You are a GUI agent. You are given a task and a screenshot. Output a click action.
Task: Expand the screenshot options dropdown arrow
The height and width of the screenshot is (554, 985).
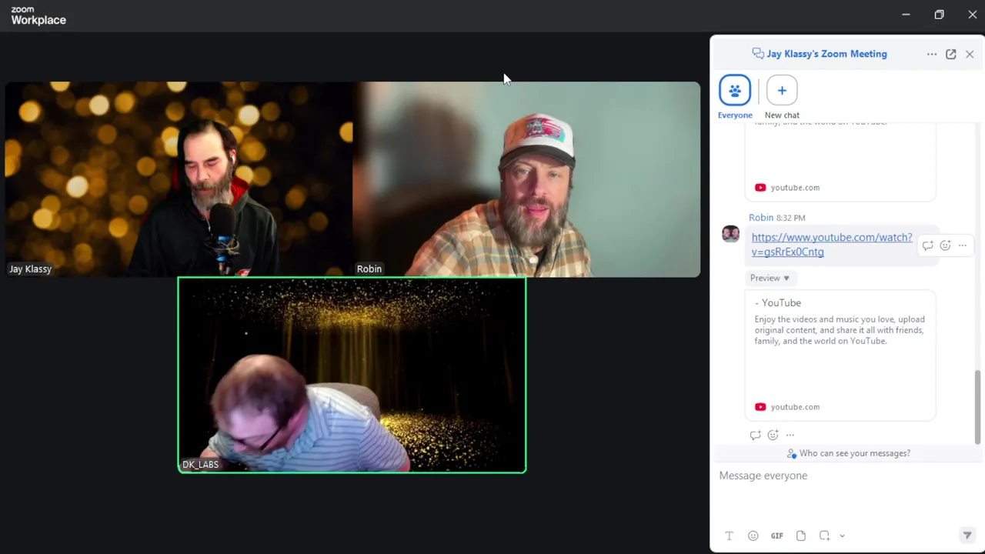(x=842, y=536)
